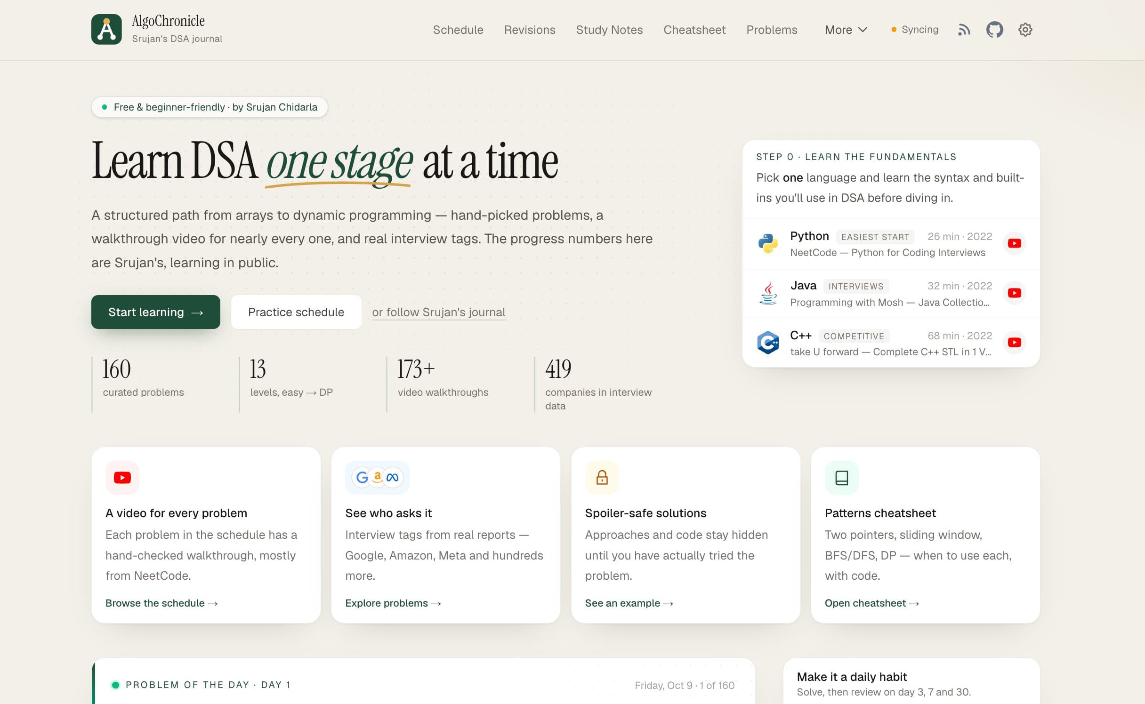Open the Schedule nav item

coord(458,30)
